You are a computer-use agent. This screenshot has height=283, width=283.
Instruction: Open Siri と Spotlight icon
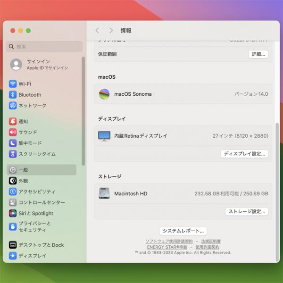13,213
